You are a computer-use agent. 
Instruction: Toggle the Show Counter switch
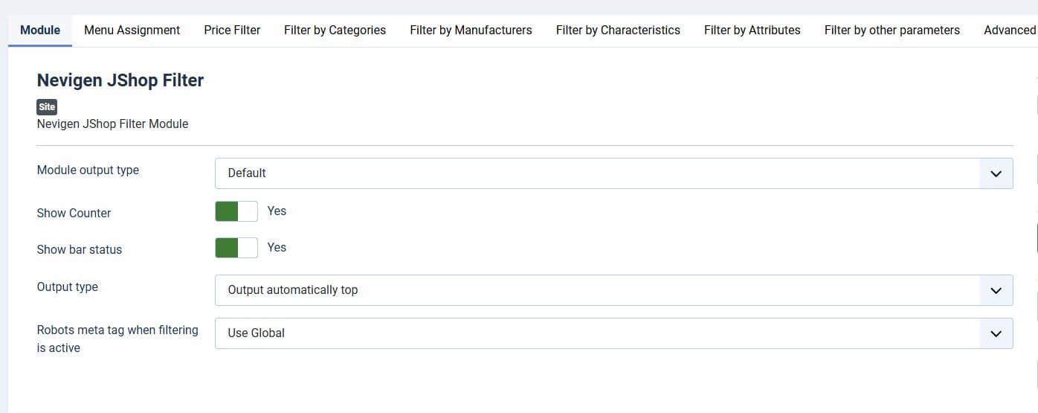[236, 211]
